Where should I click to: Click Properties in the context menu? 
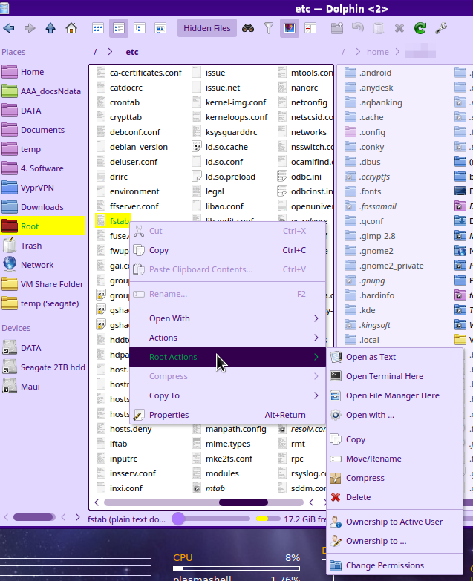tap(169, 415)
